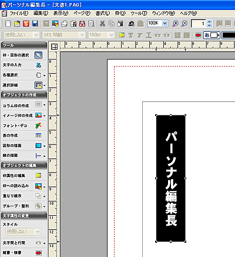Open the ファイル(F) menu

19,14
